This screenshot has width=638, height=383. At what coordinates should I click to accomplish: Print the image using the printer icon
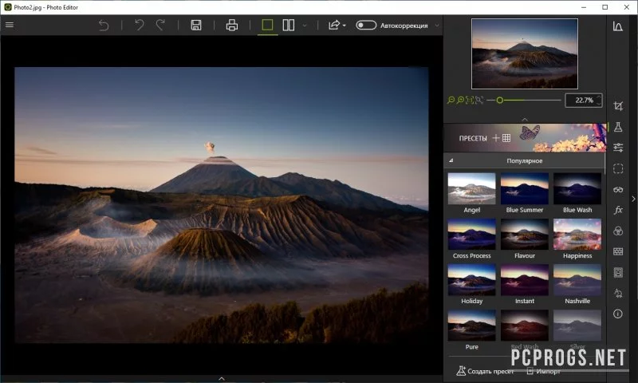click(x=232, y=26)
